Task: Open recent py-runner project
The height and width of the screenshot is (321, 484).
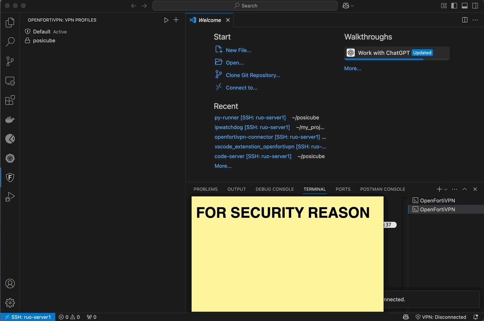Action: (250, 118)
